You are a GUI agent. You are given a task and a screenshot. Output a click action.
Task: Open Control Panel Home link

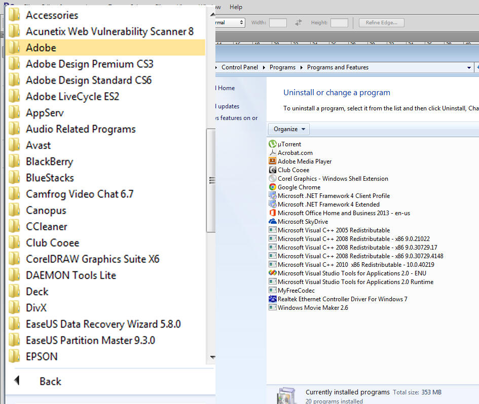click(225, 88)
